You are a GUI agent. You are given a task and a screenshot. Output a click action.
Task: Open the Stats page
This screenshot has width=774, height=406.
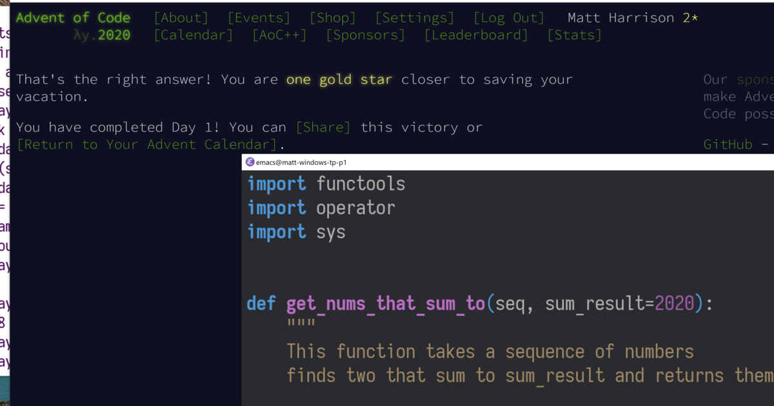point(573,35)
